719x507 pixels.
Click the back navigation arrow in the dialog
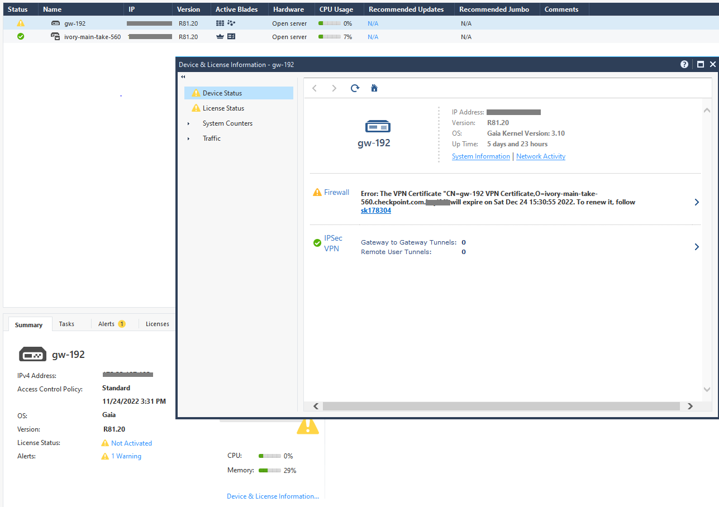pyautogui.click(x=315, y=88)
